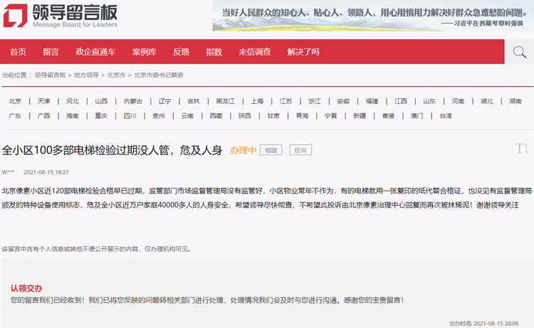Click the 解决了吗 navigation item
Viewport: 534px width, 328px height.
click(303, 52)
